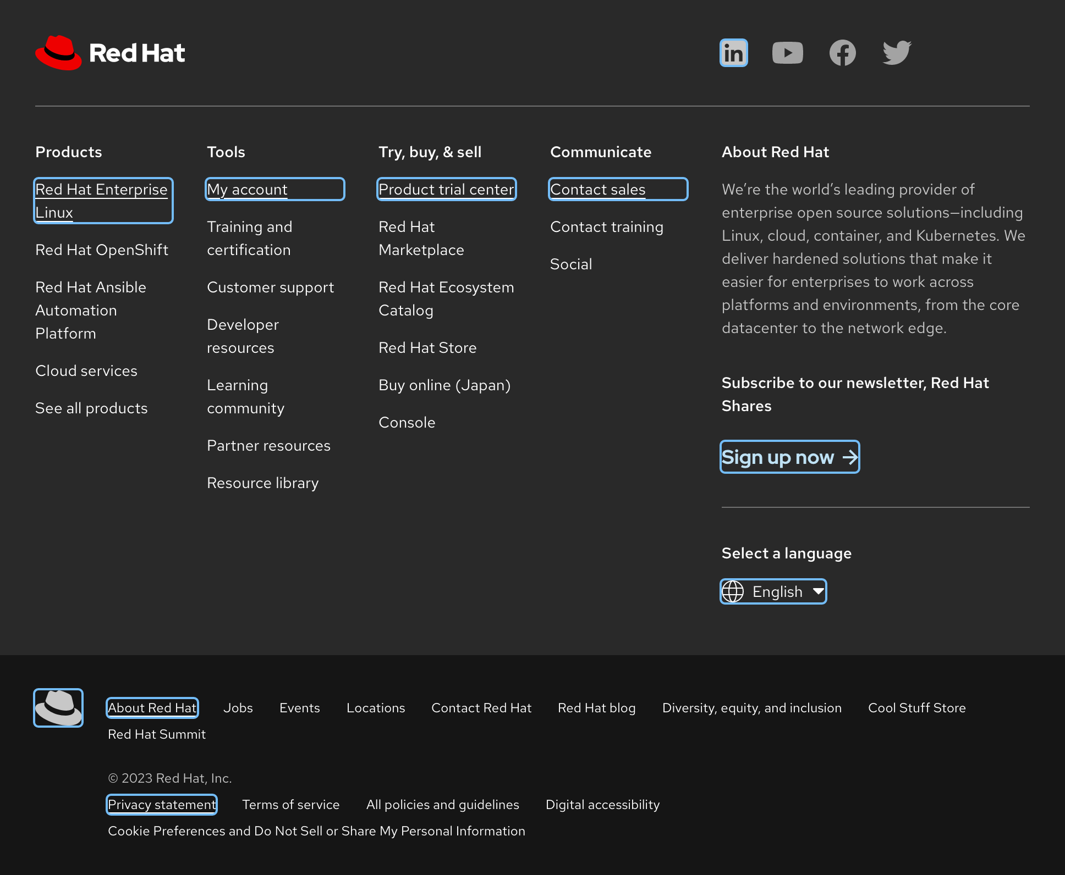
Task: Open the Red Hat Ecosystem Catalog
Action: pos(446,298)
